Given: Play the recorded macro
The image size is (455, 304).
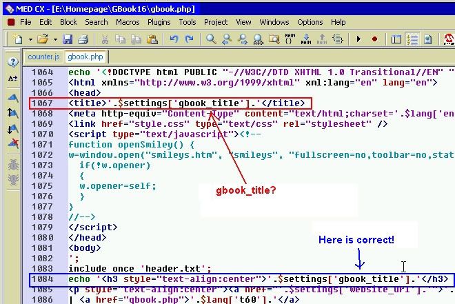Looking at the screenshot, I should coord(358,39).
